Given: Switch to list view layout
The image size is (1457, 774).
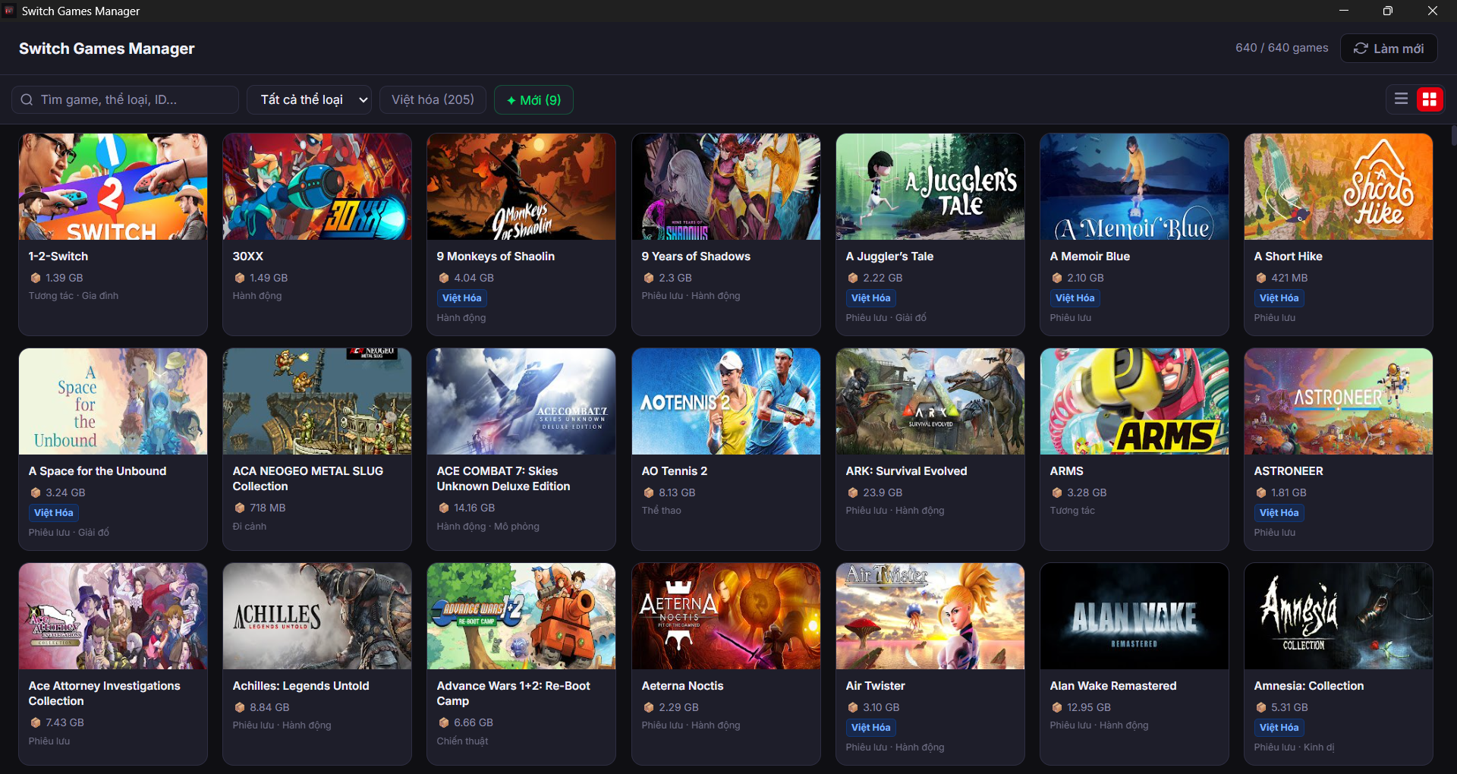Looking at the screenshot, I should pos(1401,99).
